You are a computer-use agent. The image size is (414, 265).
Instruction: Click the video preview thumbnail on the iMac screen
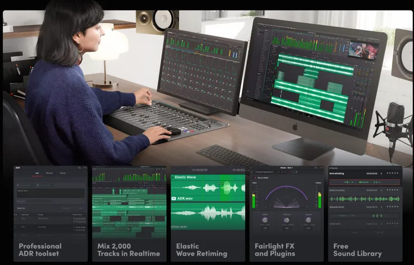click(x=363, y=50)
